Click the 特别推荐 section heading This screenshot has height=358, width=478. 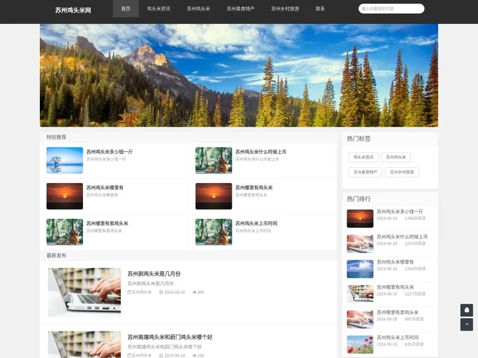[x=56, y=137]
